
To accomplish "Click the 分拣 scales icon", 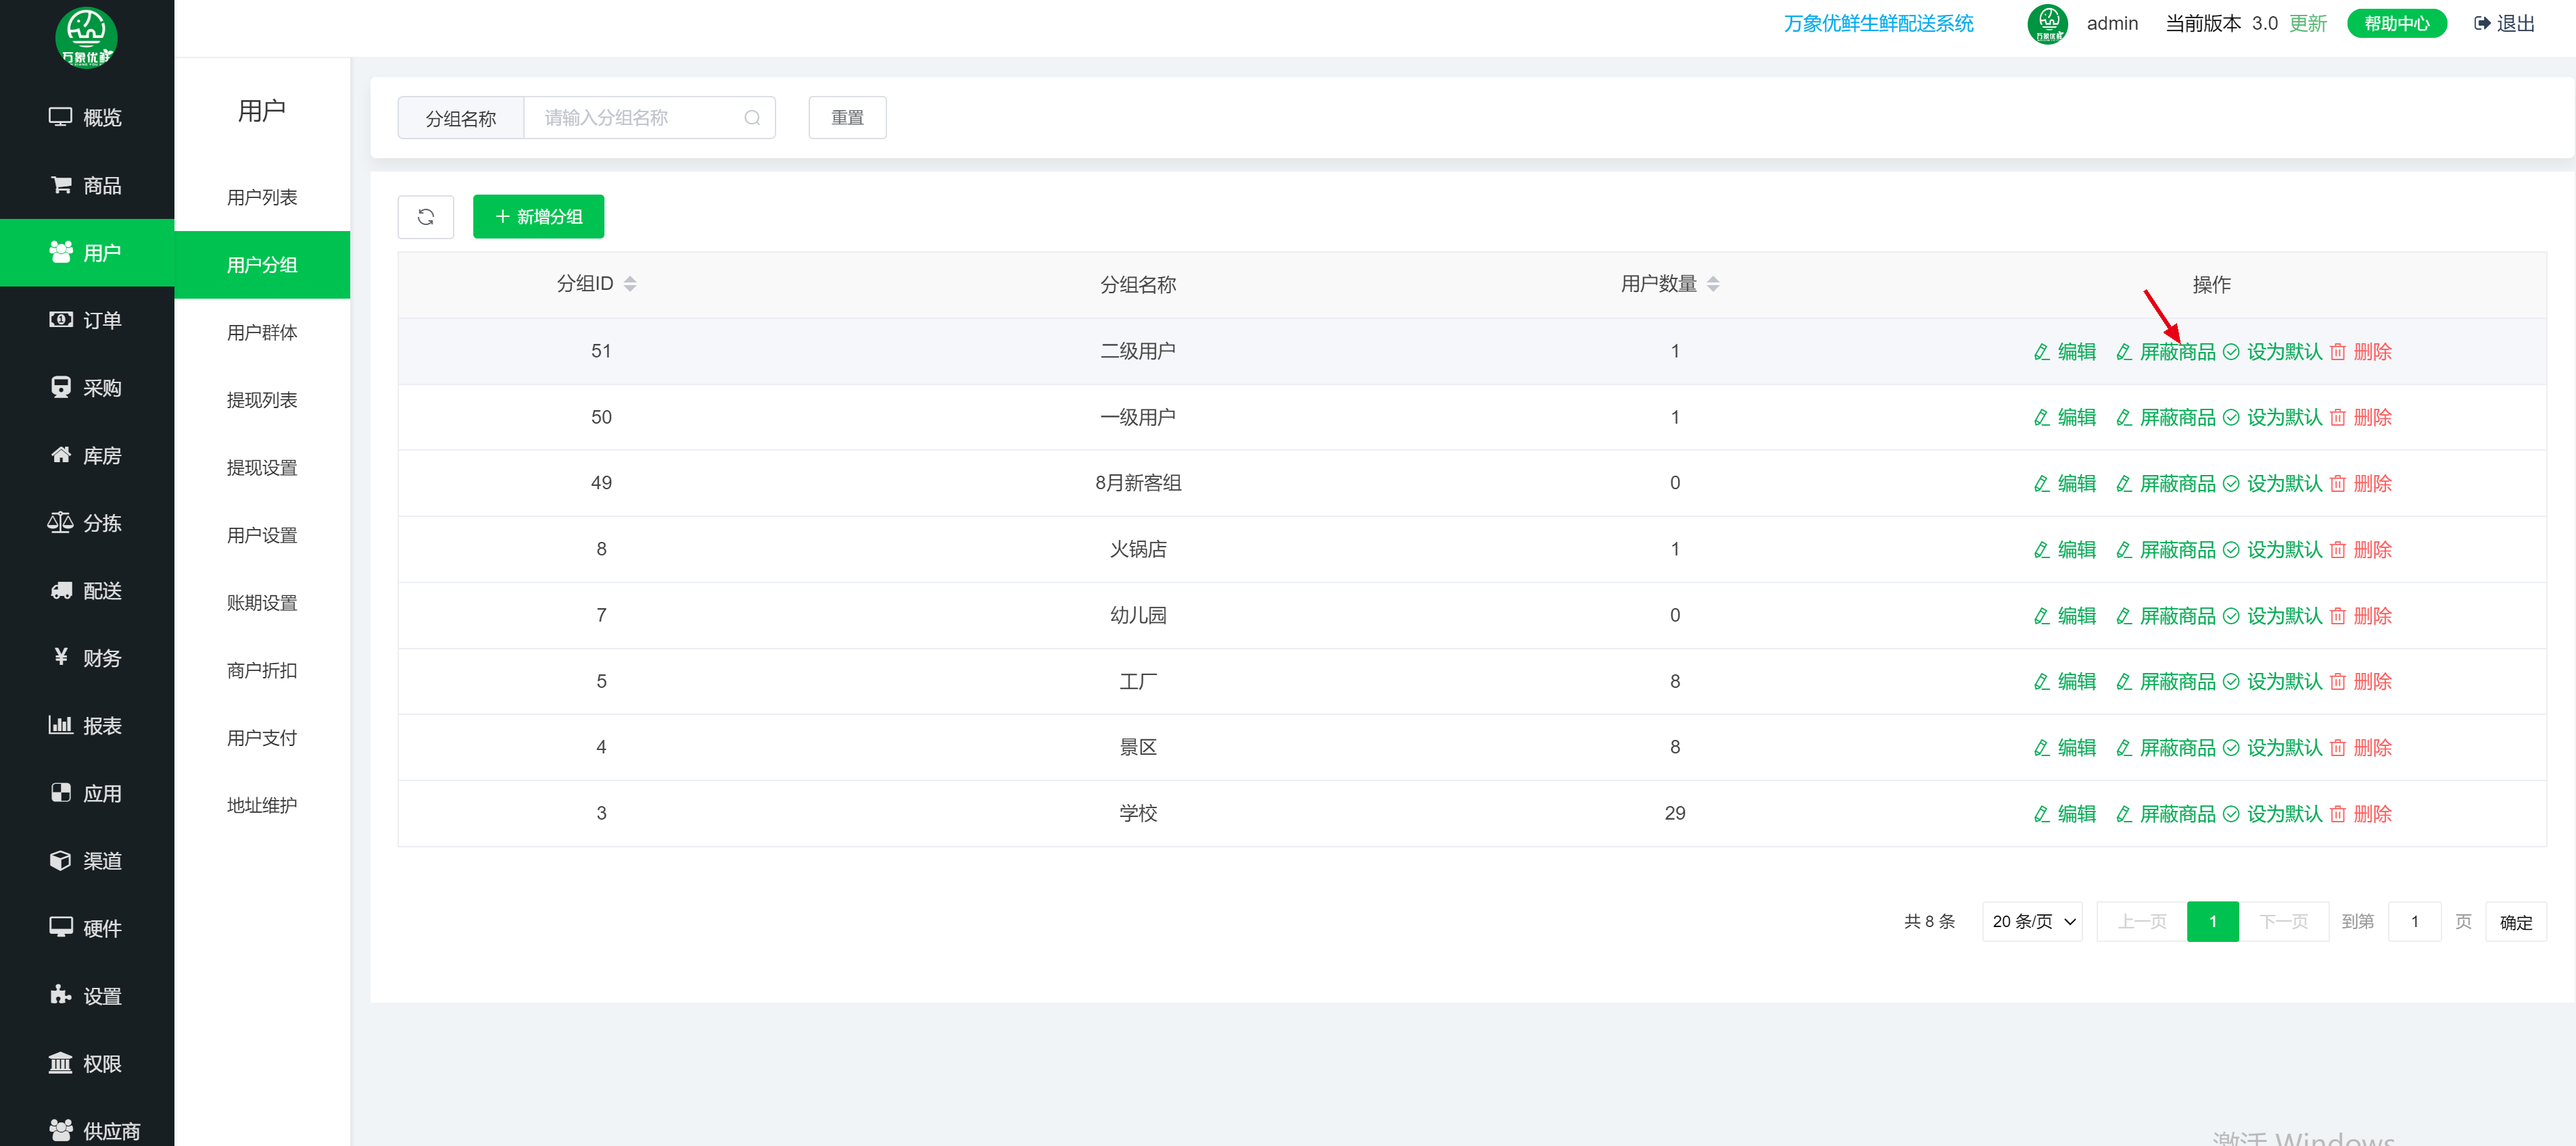I will point(60,522).
